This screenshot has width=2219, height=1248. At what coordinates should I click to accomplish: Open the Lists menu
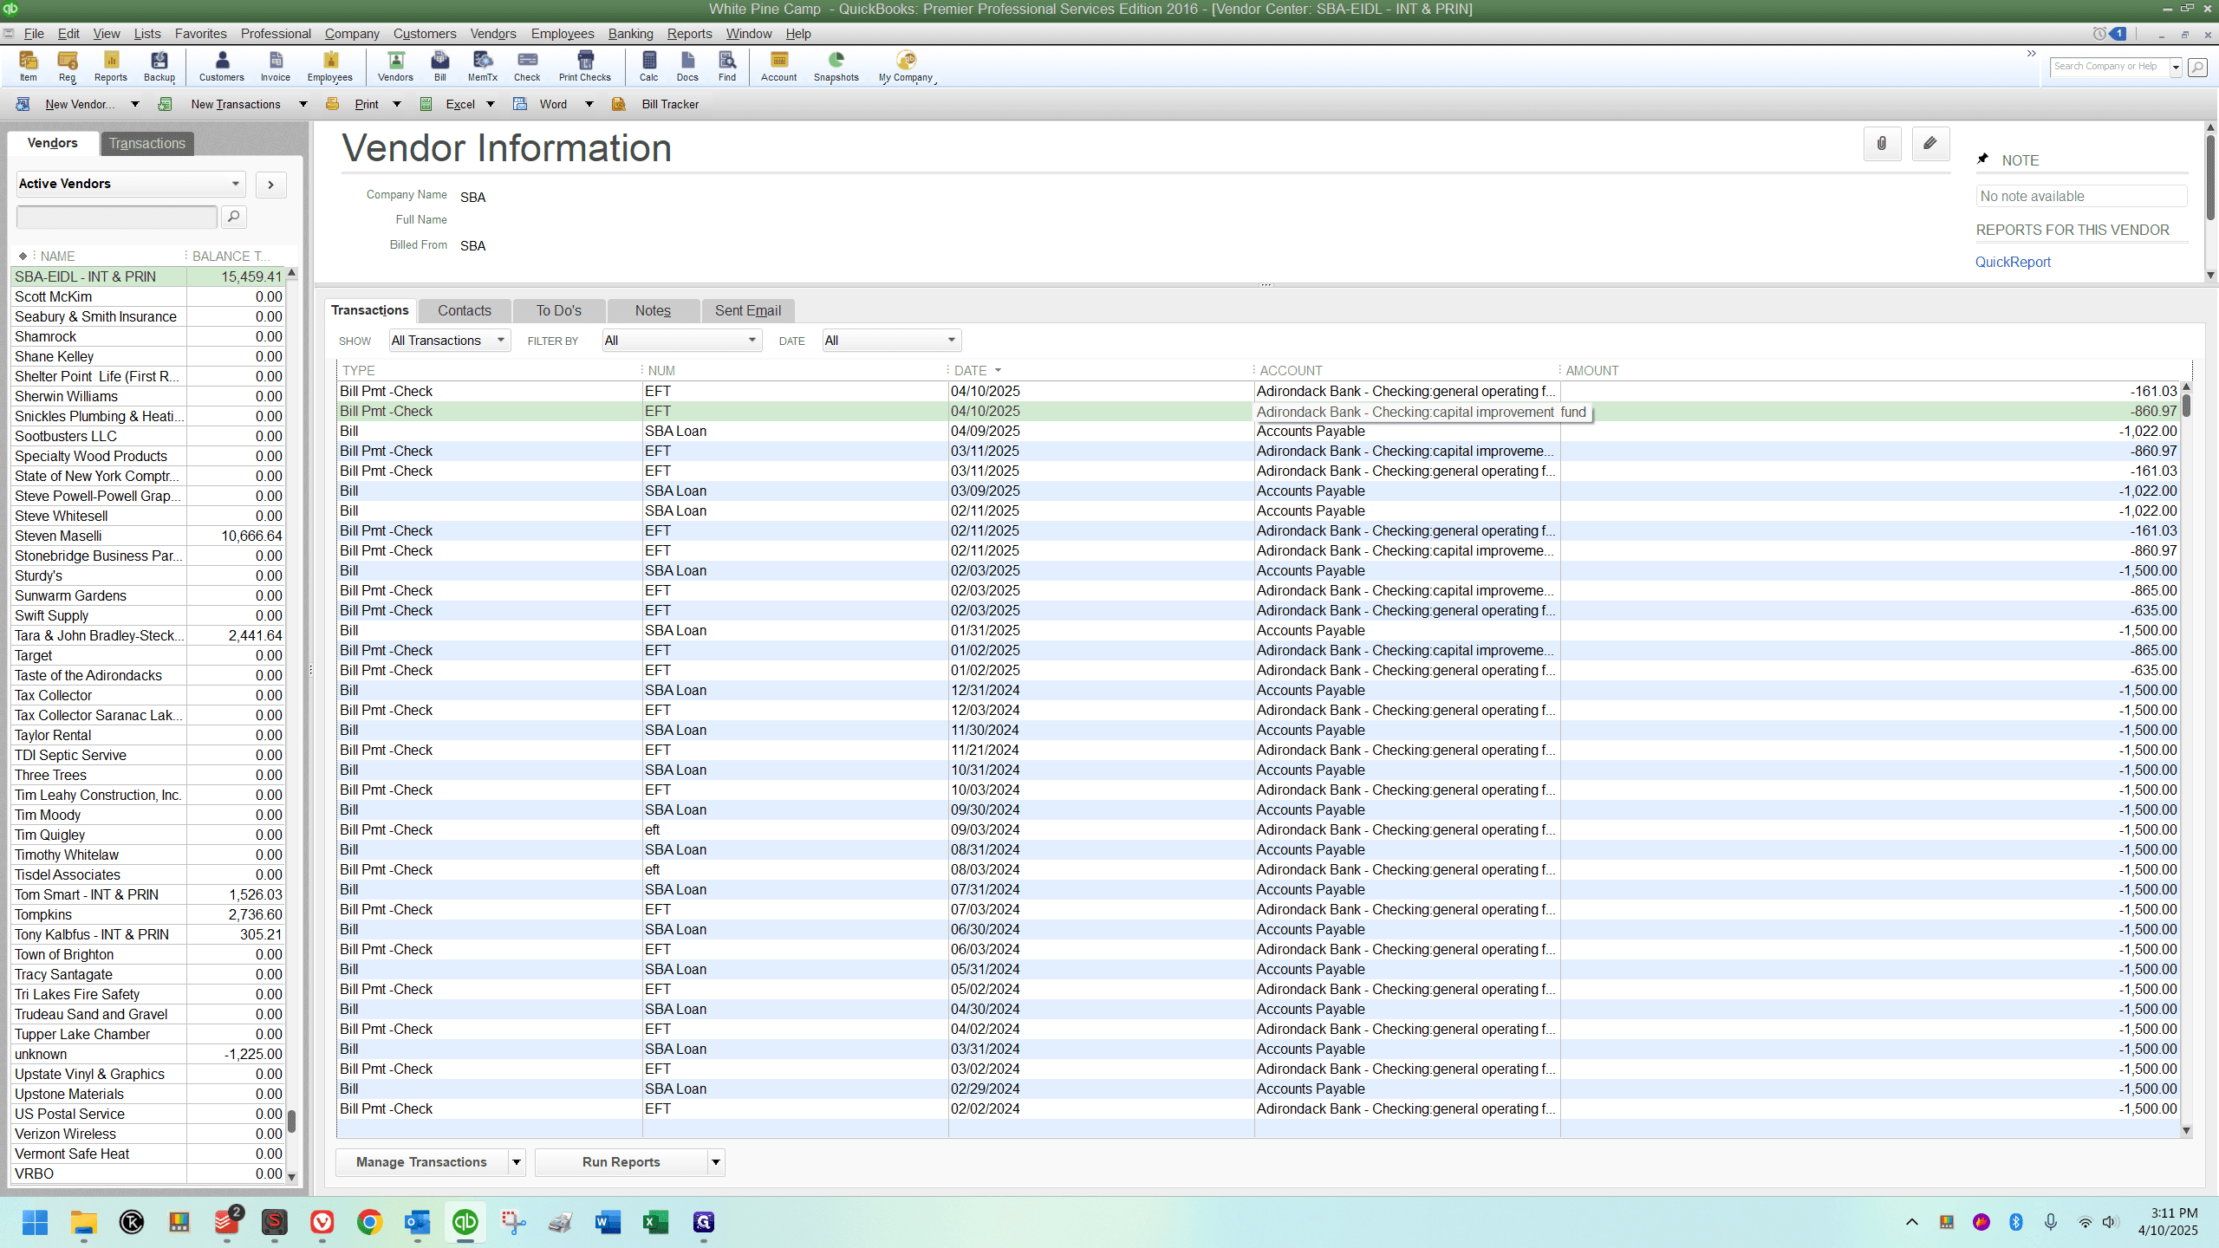147,34
